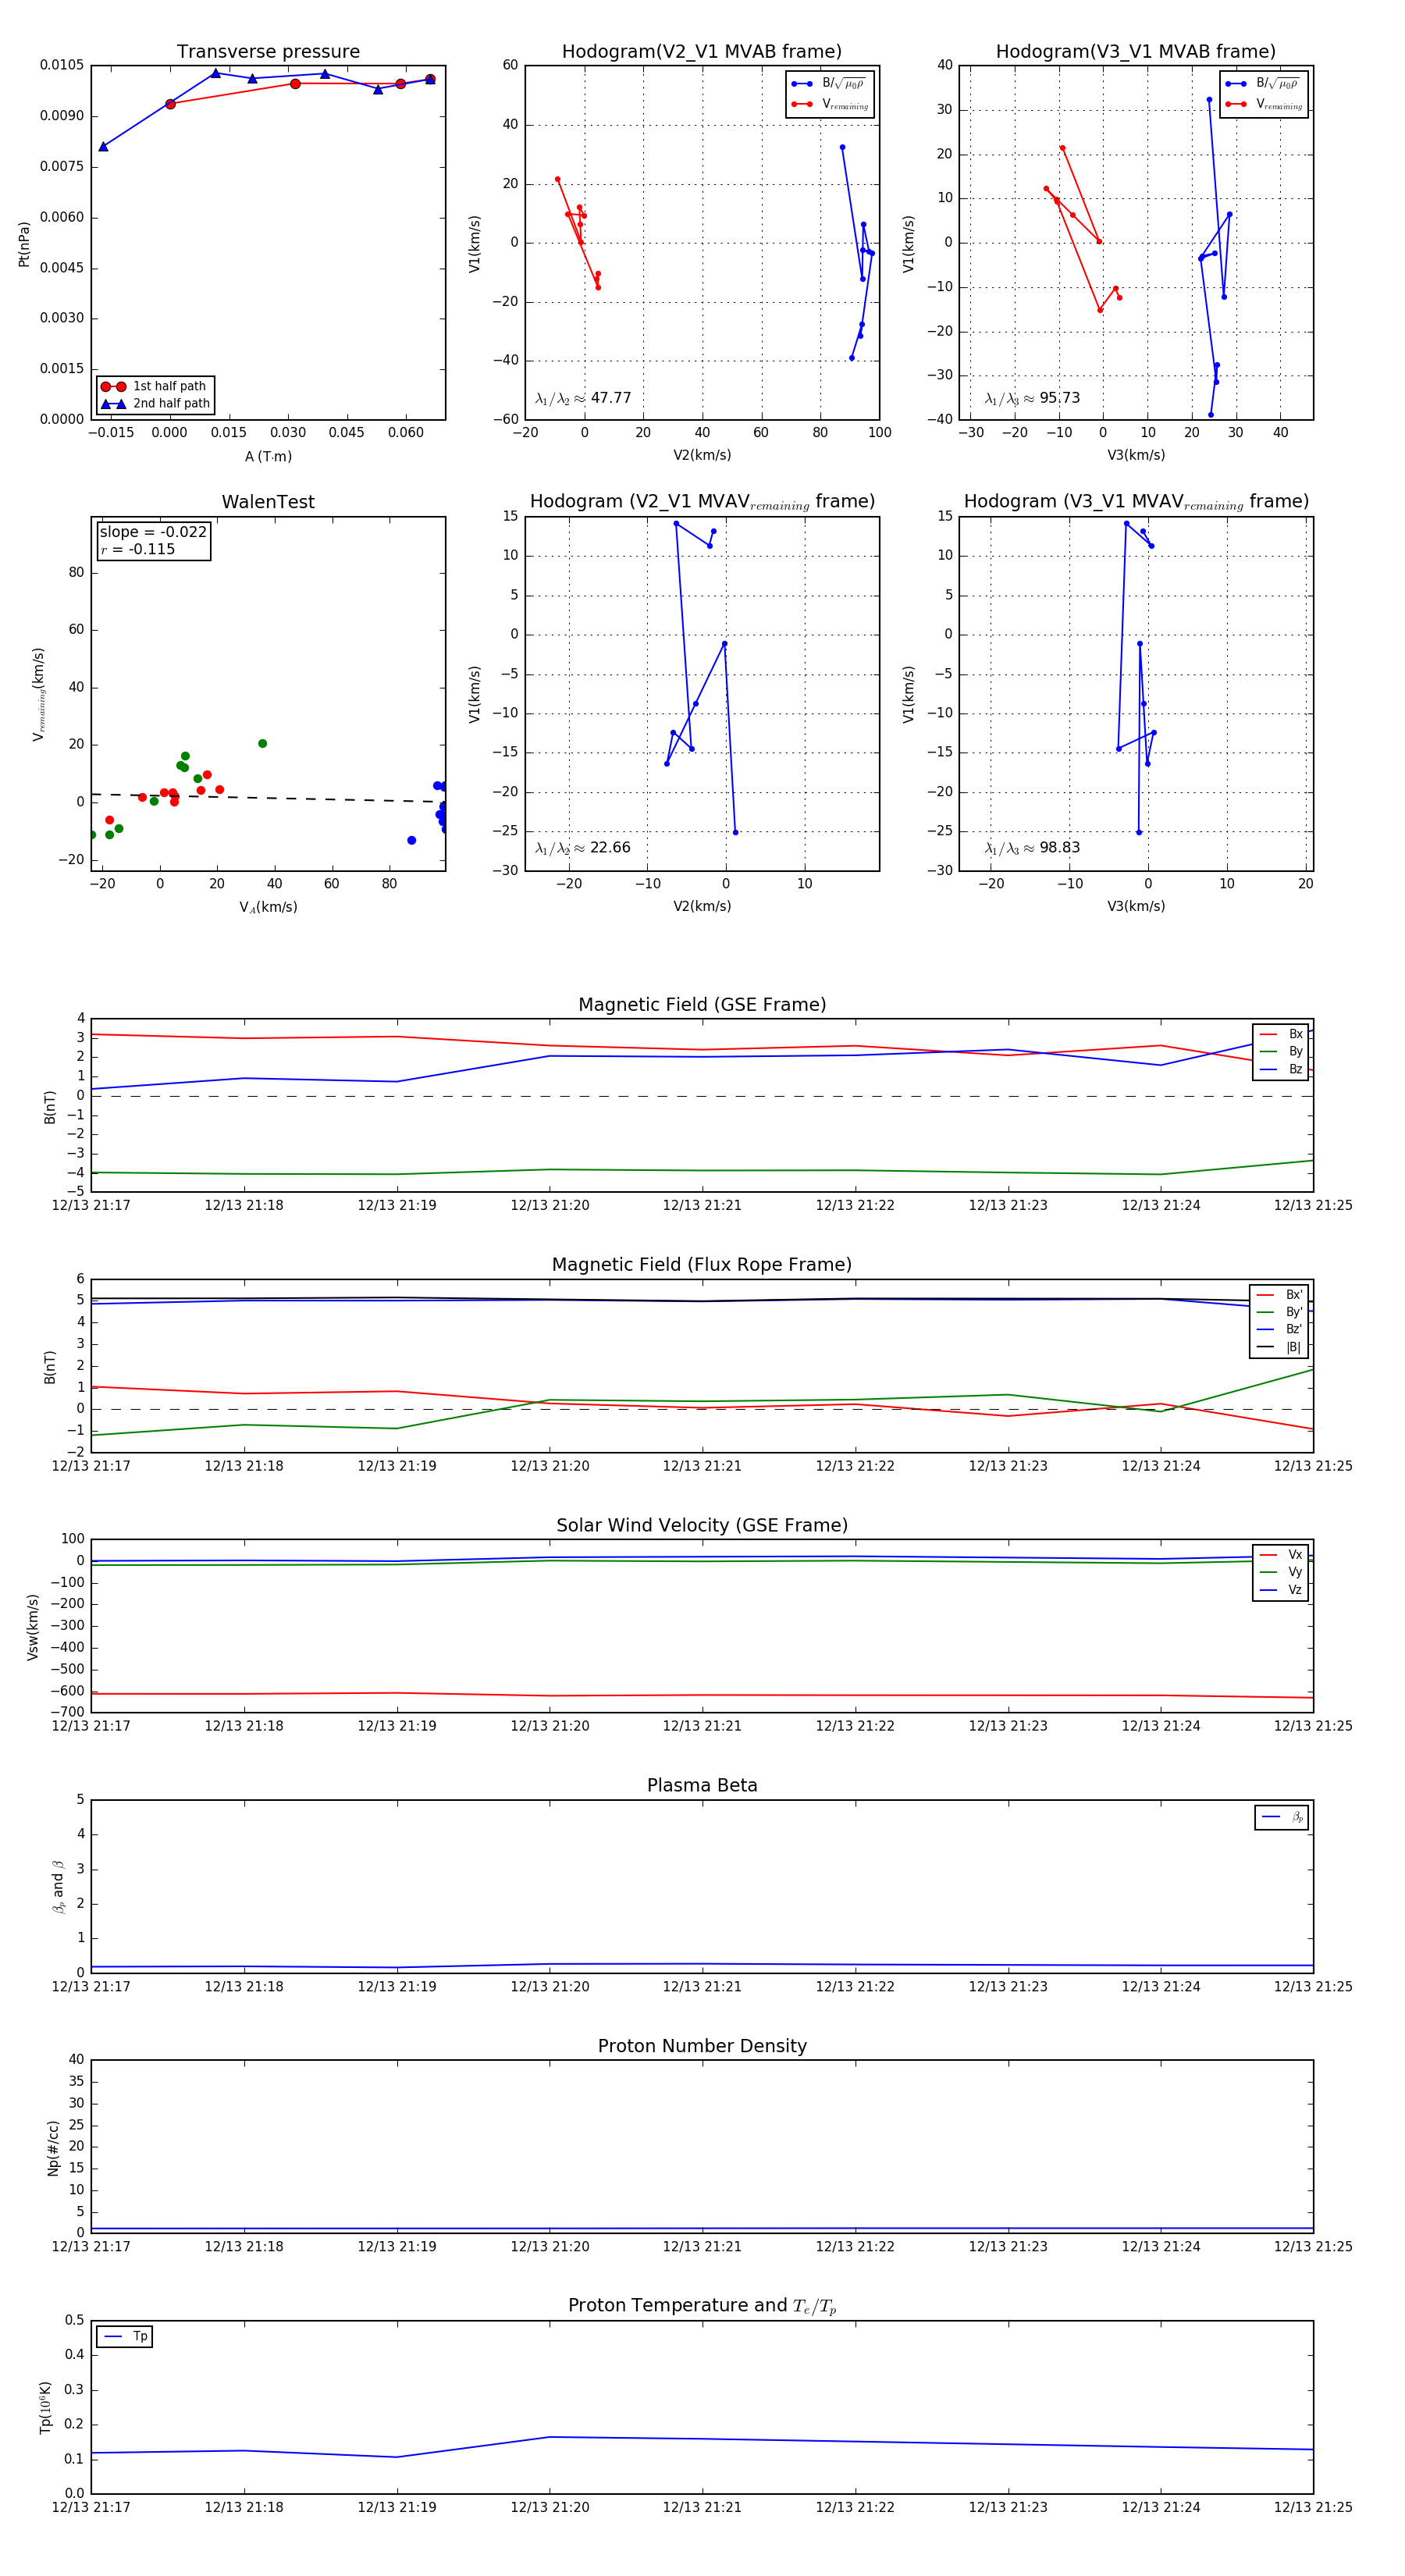Viewport: 1405px width, 2576px height.
Task: Select 'Vy' legend entry in Solar Wind panel
Action: 1281,1572
